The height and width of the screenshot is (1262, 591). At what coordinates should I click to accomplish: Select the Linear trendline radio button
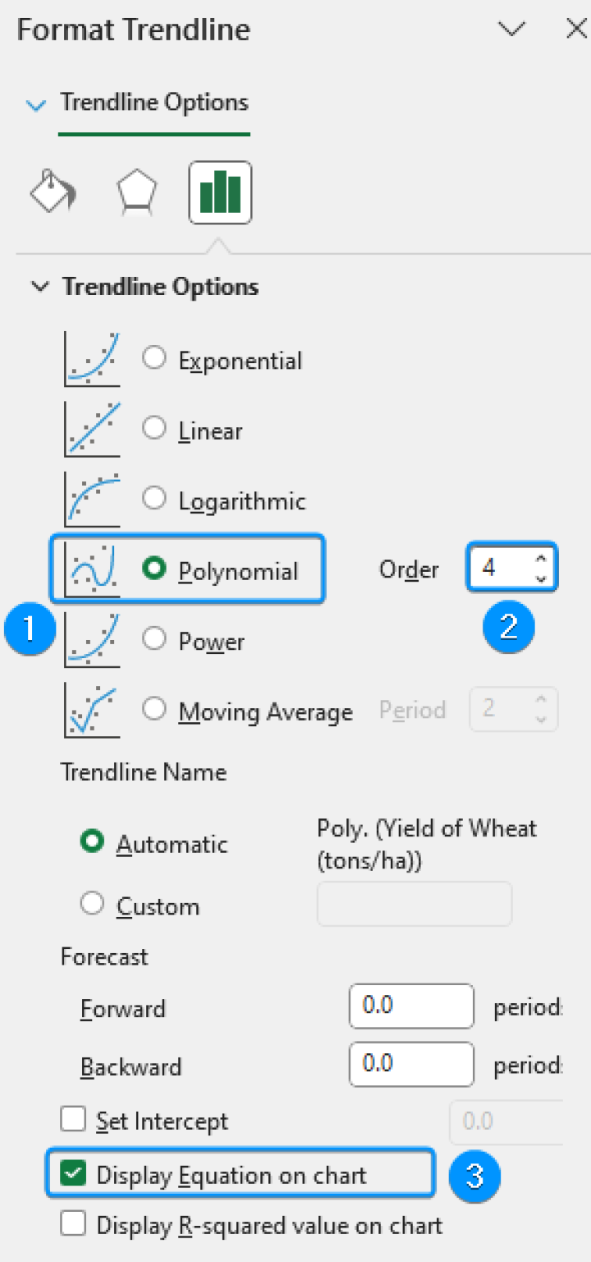pyautogui.click(x=153, y=428)
